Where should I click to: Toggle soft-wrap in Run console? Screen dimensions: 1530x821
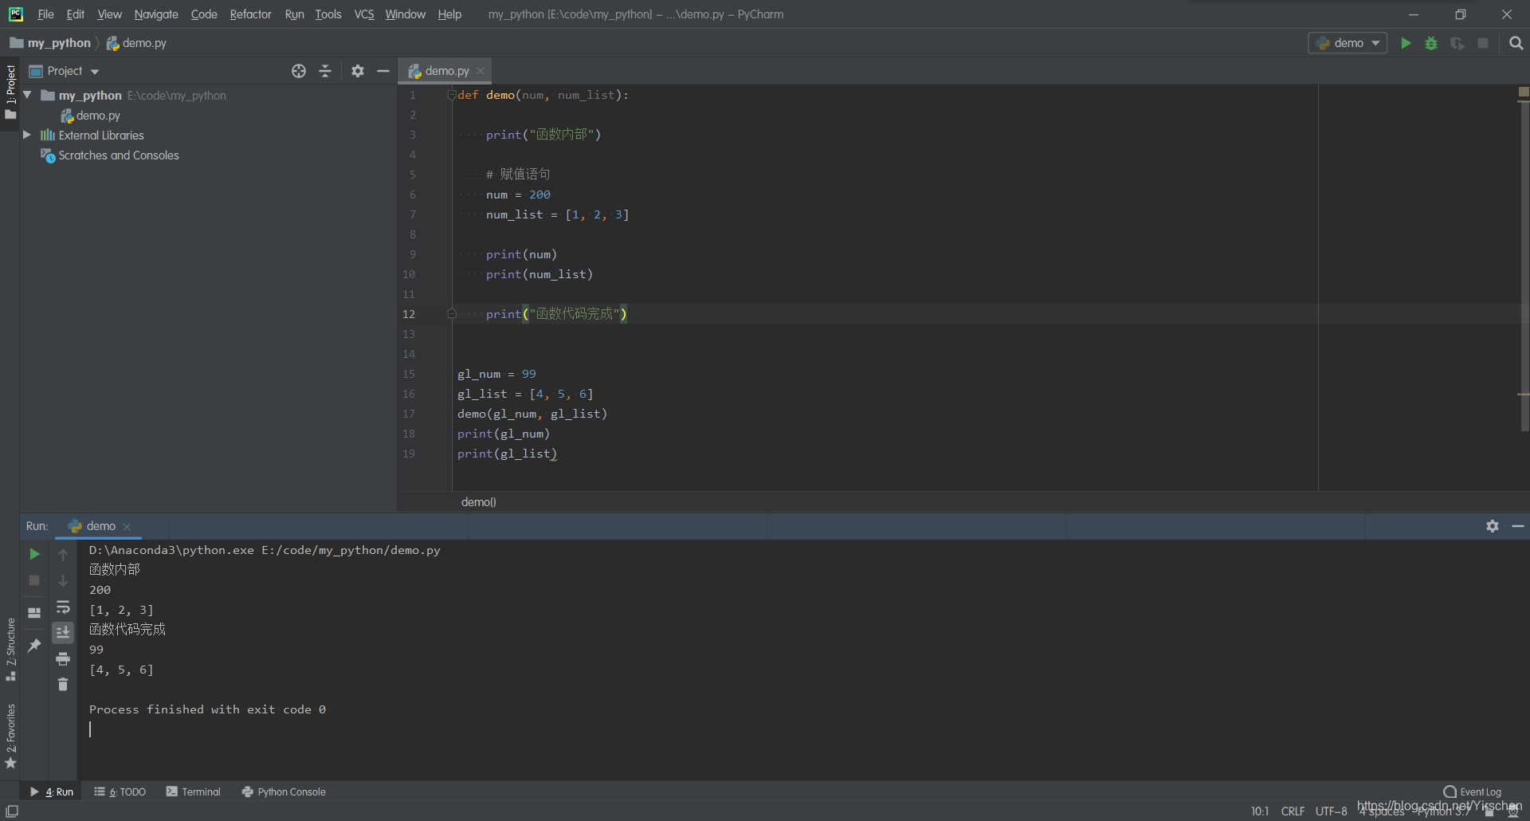[x=63, y=607]
